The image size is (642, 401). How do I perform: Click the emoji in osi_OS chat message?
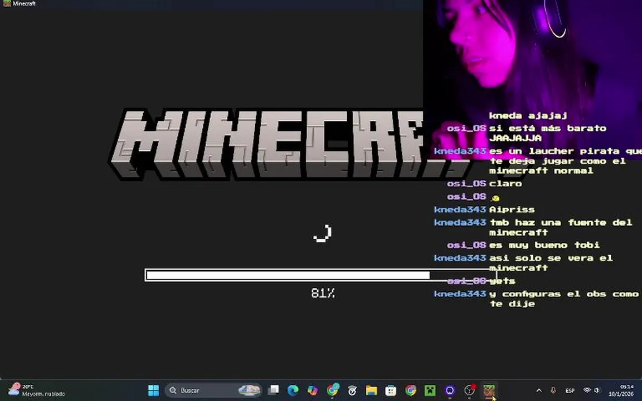click(x=495, y=198)
